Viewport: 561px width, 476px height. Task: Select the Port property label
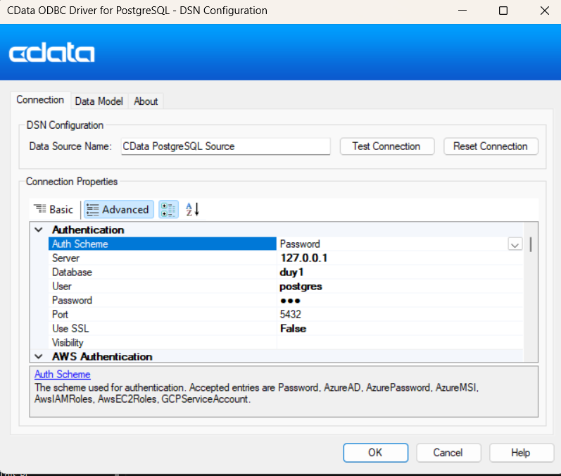pos(60,315)
